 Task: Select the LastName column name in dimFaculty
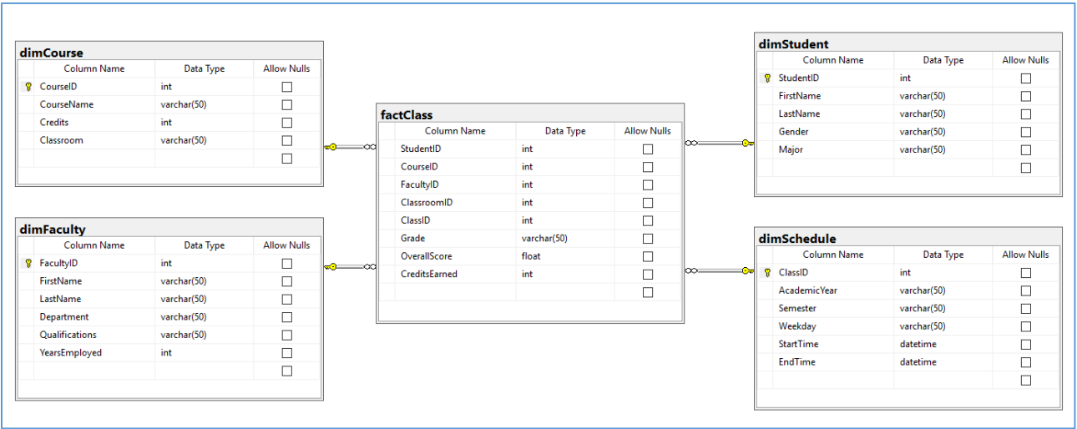60,300
